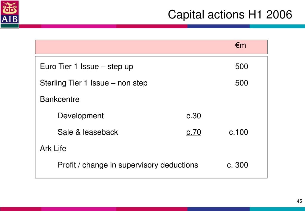Image resolution: width=305 pixels, height=211 pixels.
Task: Select the c.100 Bankcentre total
Action: (239, 132)
